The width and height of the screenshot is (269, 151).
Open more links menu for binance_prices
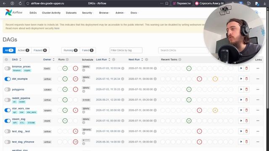pos(258,68)
